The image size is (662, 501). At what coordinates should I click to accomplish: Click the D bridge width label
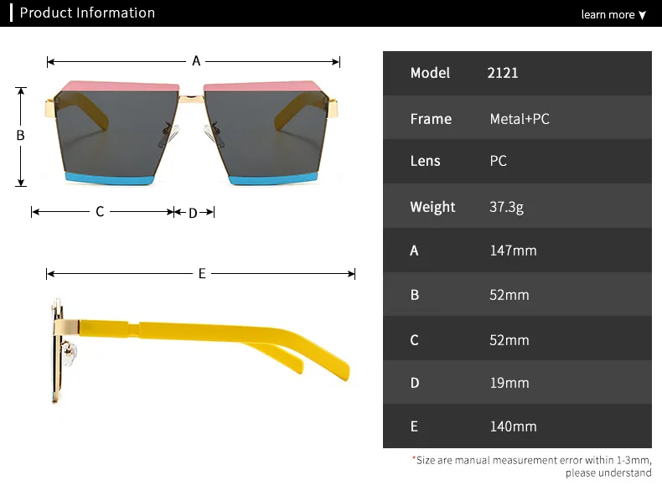(x=193, y=213)
